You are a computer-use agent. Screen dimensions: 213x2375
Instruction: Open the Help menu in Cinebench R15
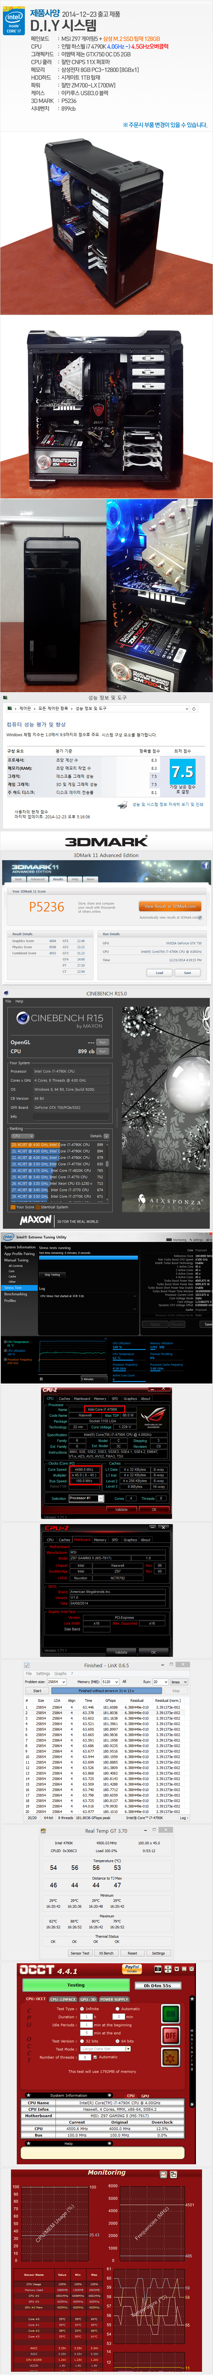tap(19, 1001)
